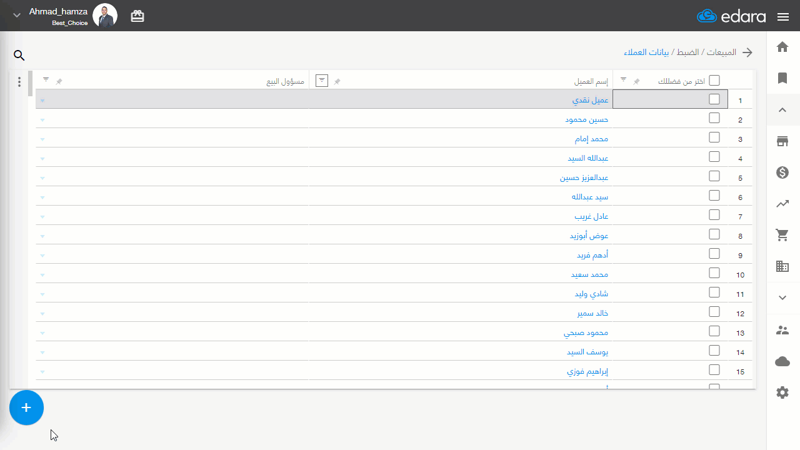Tick the checkbox for عادل غريب

pyautogui.click(x=714, y=215)
